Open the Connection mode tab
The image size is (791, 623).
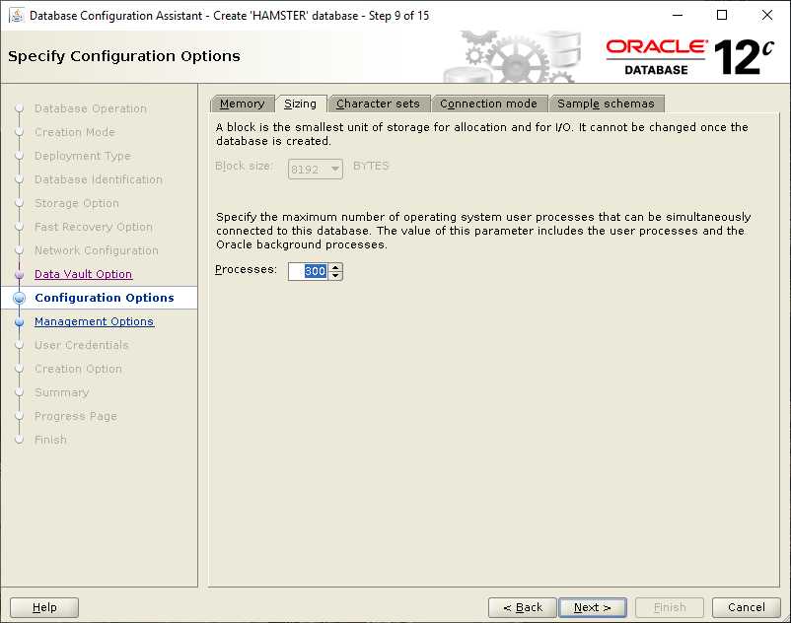point(488,104)
